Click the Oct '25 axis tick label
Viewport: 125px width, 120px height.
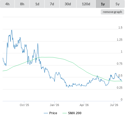[x=24, y=105]
